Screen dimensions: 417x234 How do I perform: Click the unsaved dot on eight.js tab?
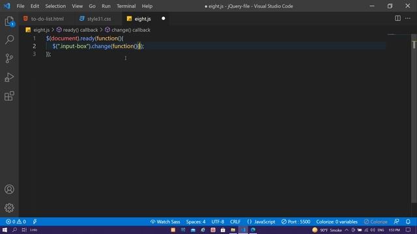[x=164, y=18]
